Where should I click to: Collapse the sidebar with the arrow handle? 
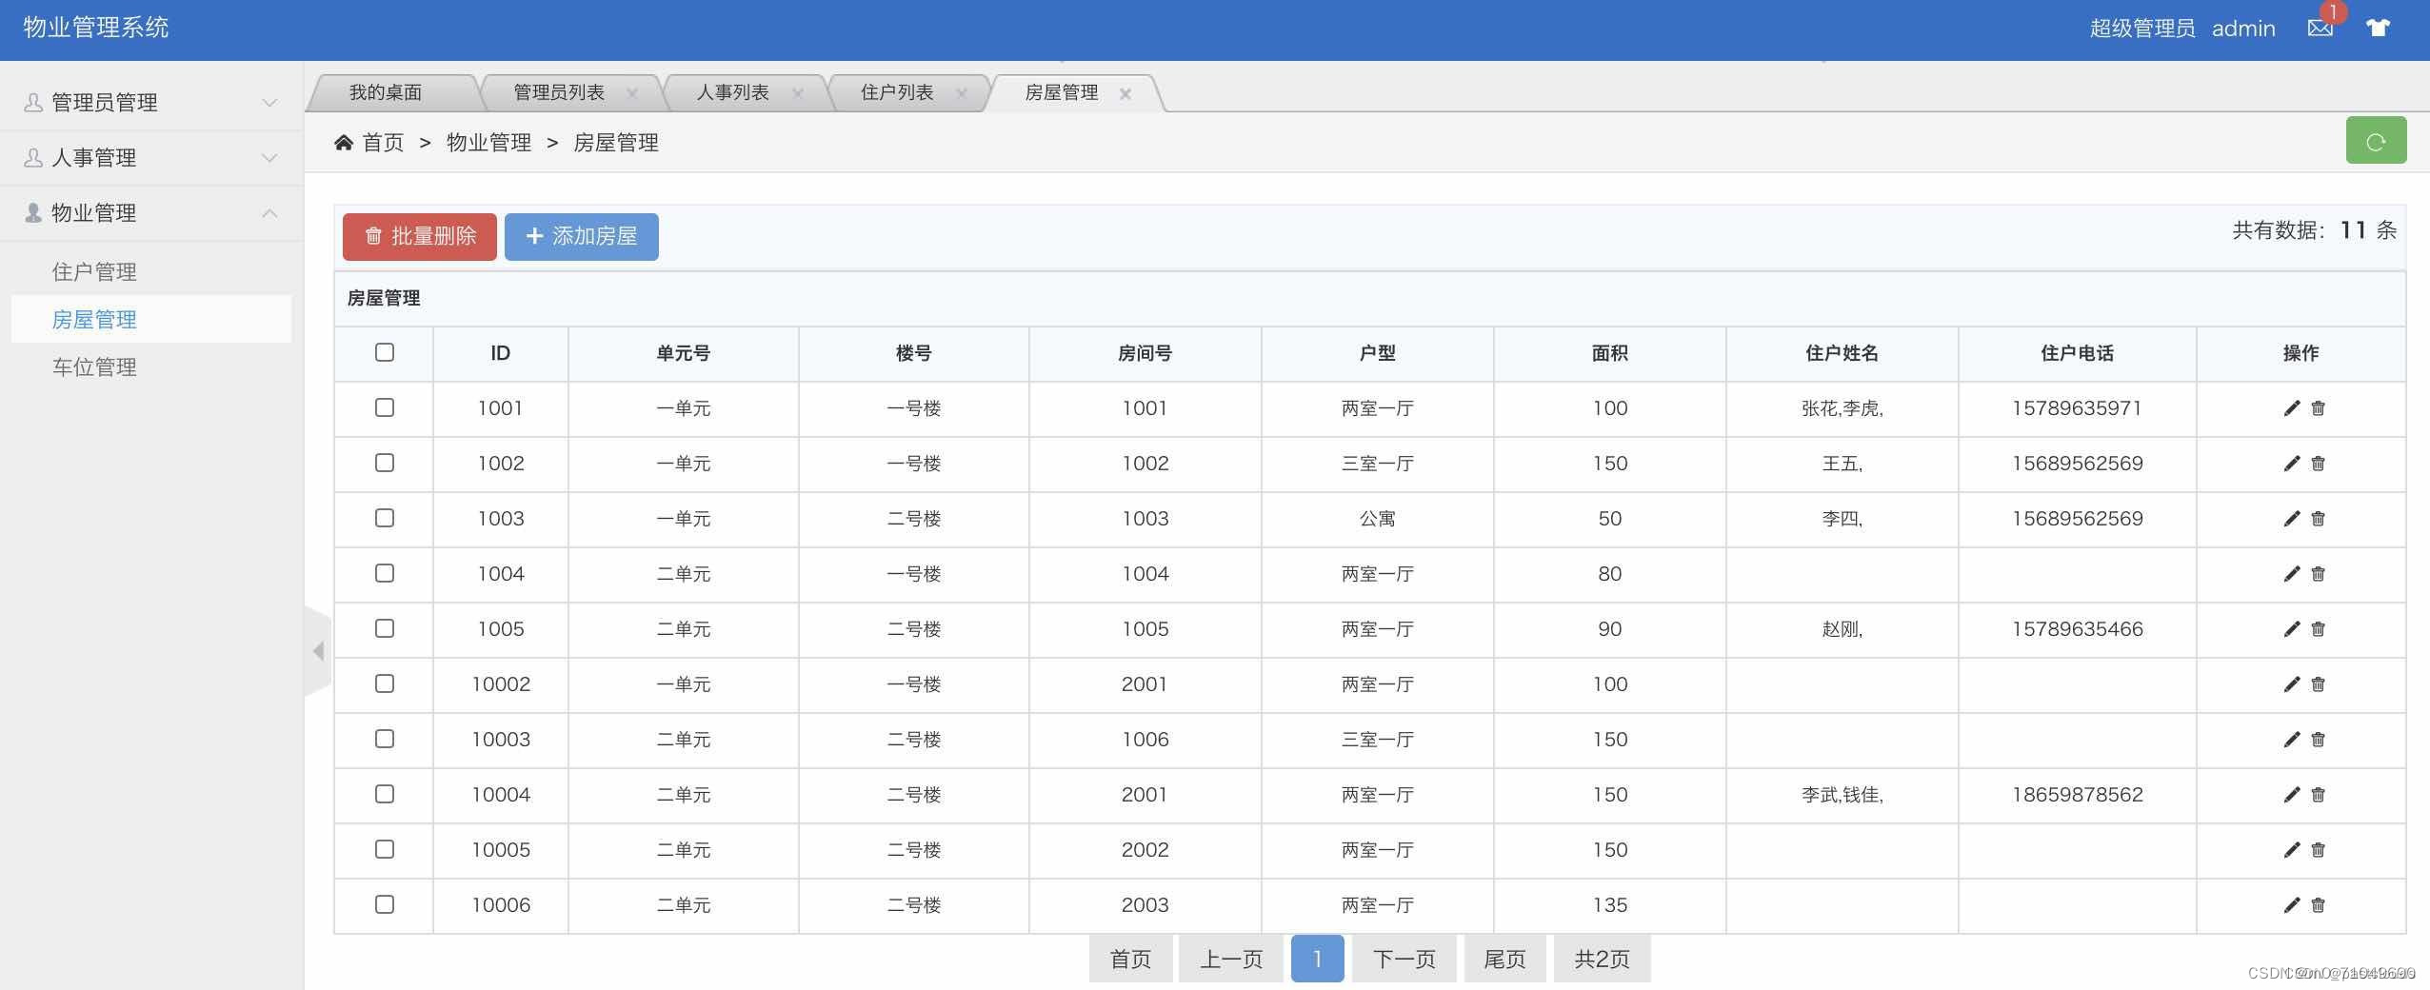(x=318, y=651)
